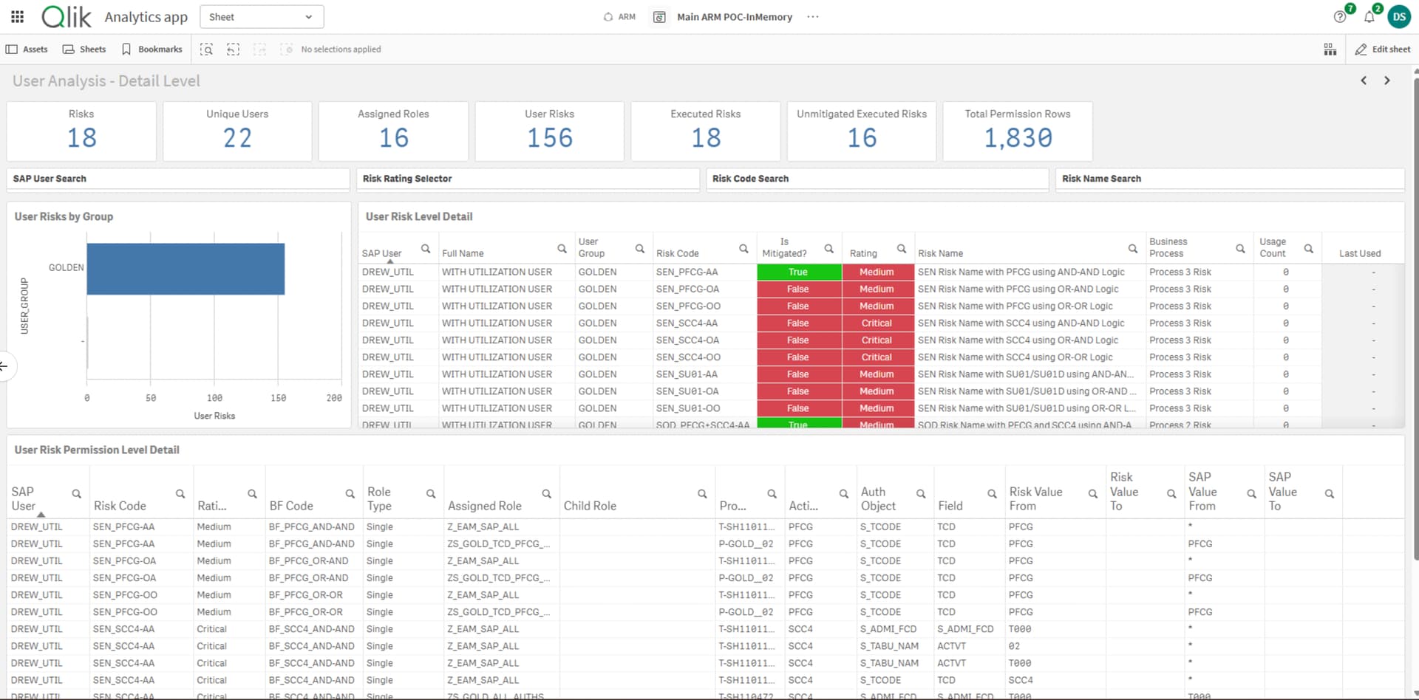Open the Risk Code Search filter
The width and height of the screenshot is (1419, 700).
pos(877,179)
